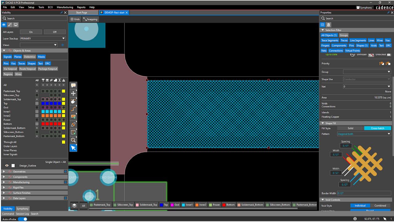394x222 pixels.
Task: Click the shape priority raise icon
Action: coord(382,64)
